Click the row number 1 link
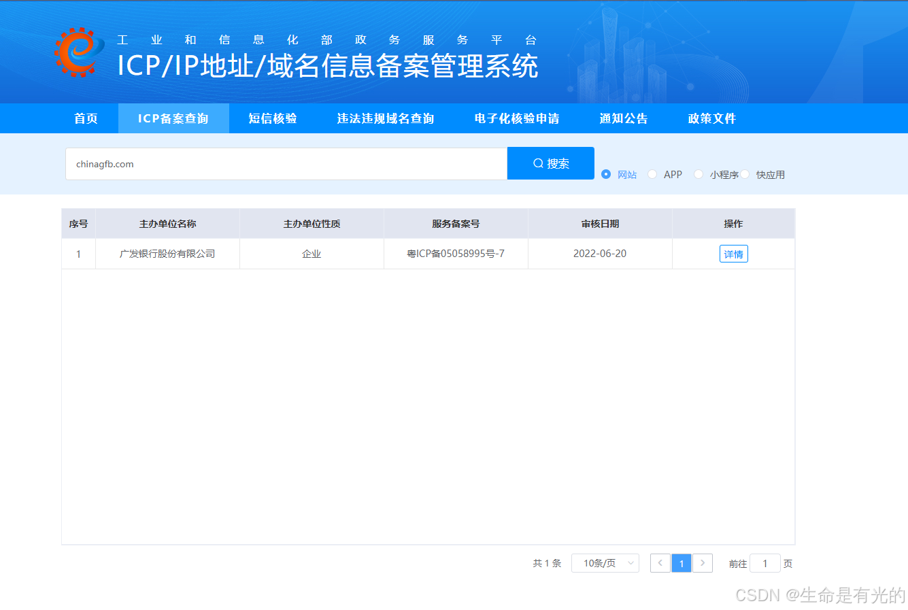 (78, 253)
